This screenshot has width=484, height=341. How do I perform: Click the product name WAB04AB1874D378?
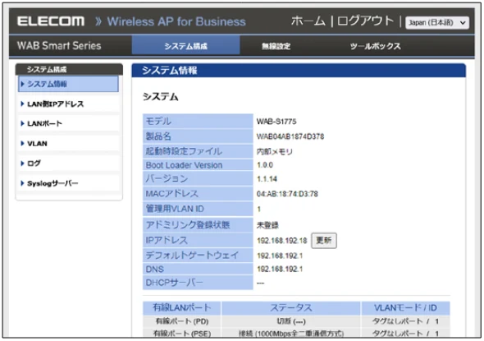point(290,136)
